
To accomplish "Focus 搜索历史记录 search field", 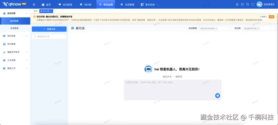I will tap(49, 37).
